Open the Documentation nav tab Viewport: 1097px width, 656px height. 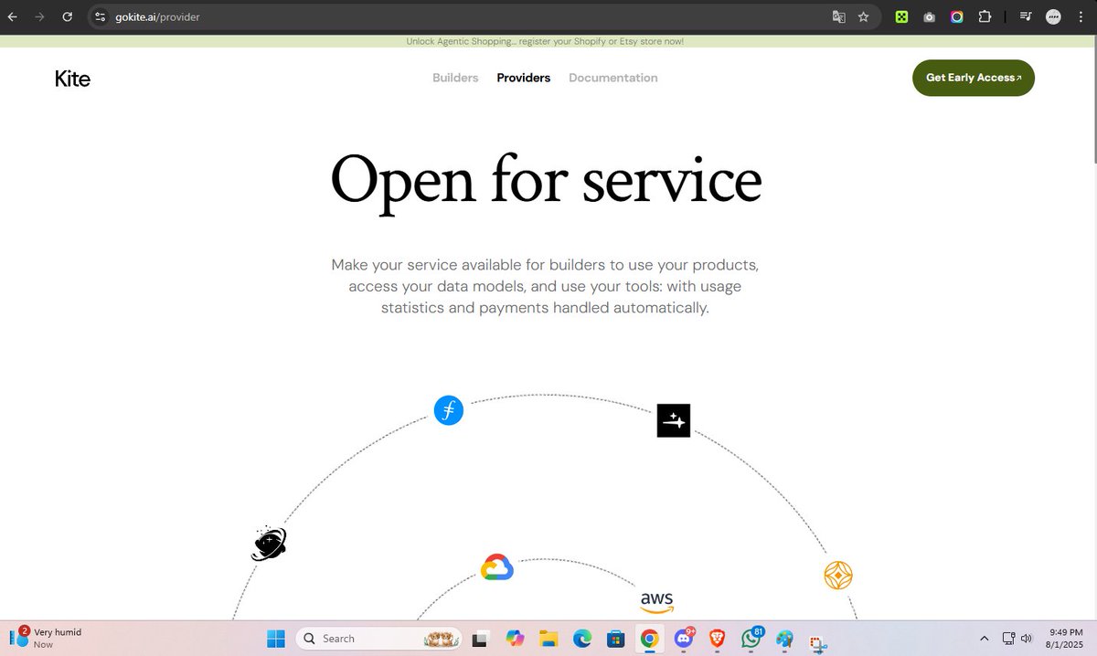coord(613,78)
